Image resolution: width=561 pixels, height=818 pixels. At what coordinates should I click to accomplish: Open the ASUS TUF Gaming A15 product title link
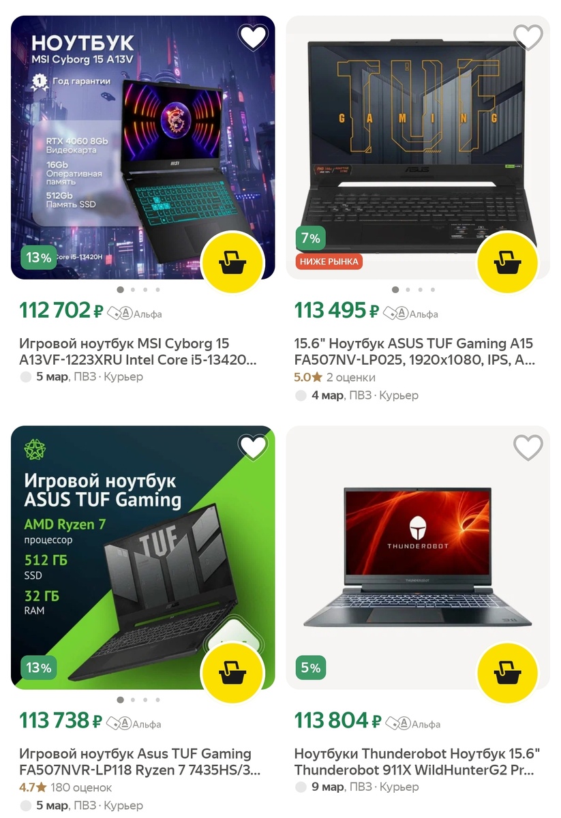point(414,352)
